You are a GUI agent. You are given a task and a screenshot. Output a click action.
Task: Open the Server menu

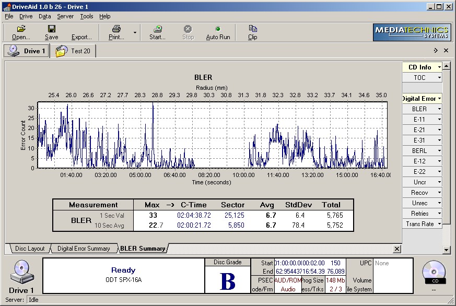(x=65, y=16)
